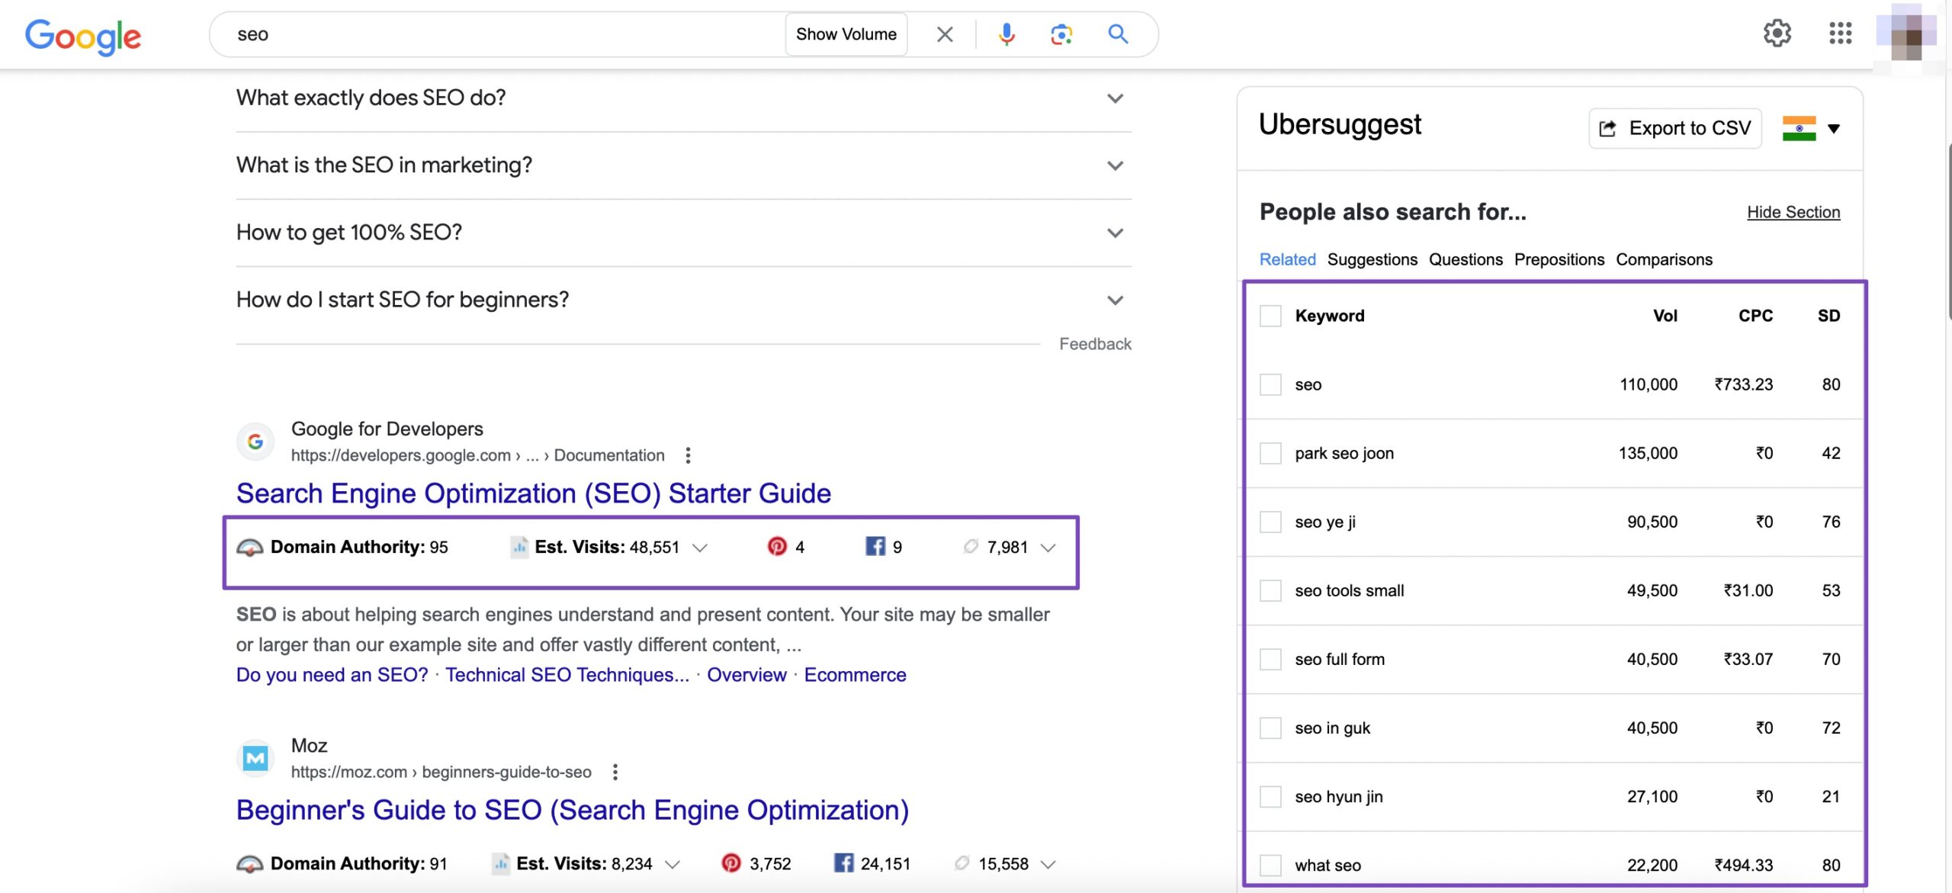
Task: Click the India flag icon in Ubersuggest
Action: click(1799, 128)
